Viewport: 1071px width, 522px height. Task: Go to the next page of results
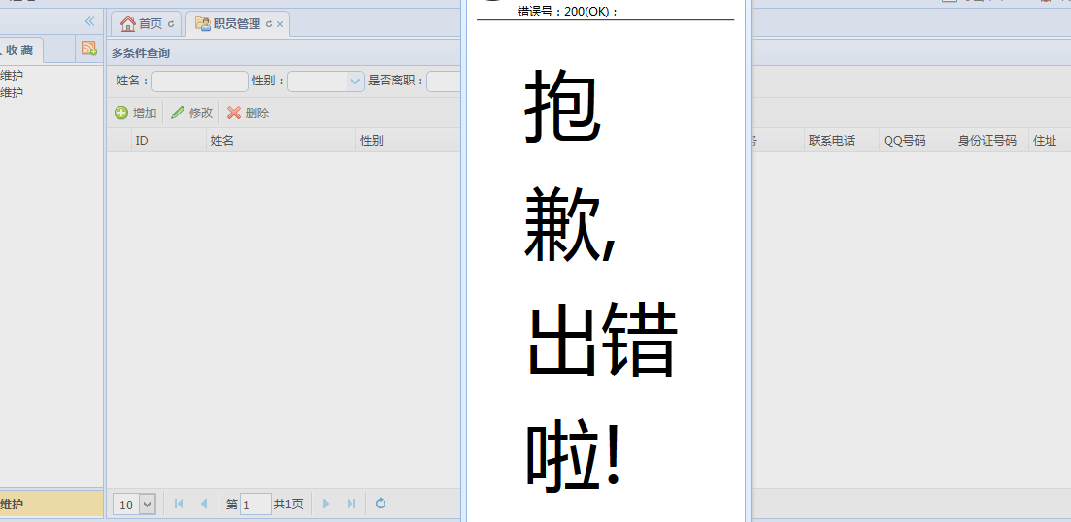point(326,504)
